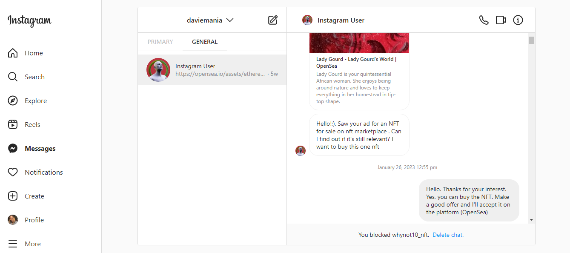570x253 pixels.
Task: Open Search magnifier icon in sidebar
Action: (x=13, y=77)
